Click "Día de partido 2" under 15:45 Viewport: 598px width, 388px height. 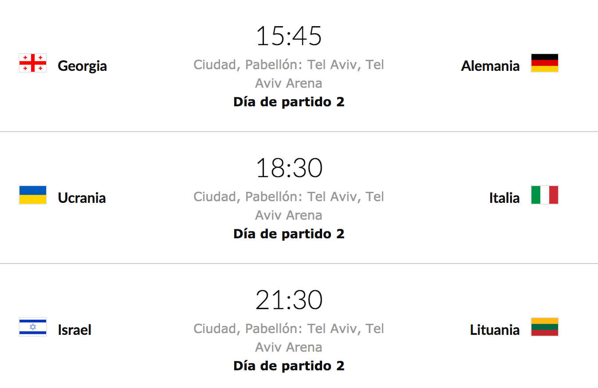coord(289,102)
